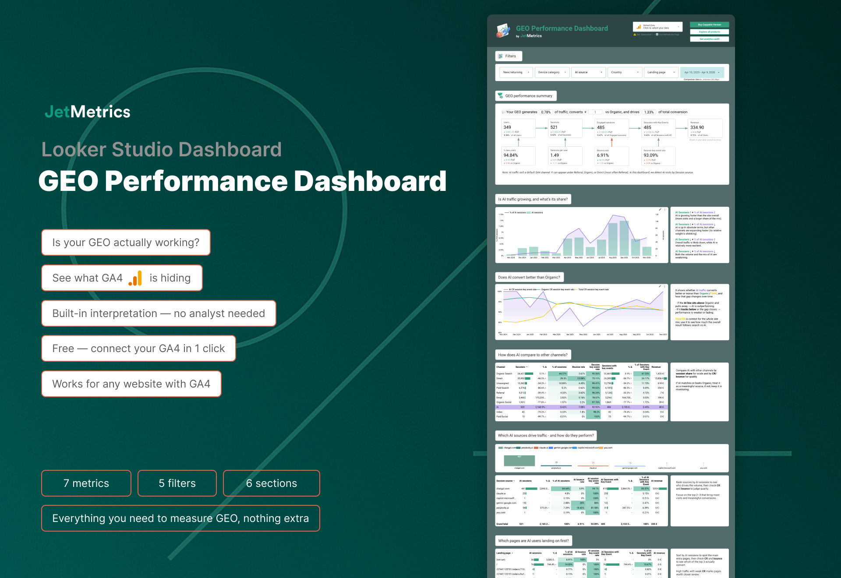The image size is (841, 578).
Task: Click pencil edit icon on AI sessions chart
Action: coord(660,210)
